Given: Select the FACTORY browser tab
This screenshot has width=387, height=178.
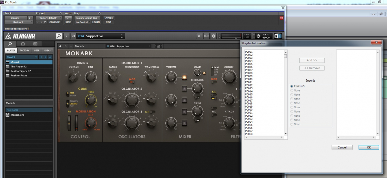Looking at the screenshot, I should [25, 50].
